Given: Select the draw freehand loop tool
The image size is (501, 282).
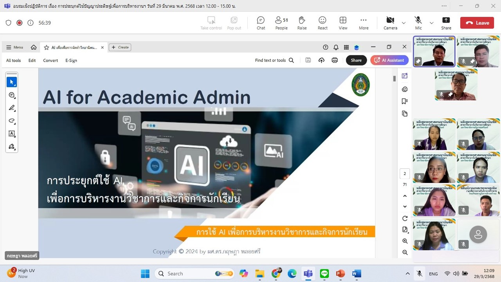Looking at the screenshot, I should tap(12, 121).
